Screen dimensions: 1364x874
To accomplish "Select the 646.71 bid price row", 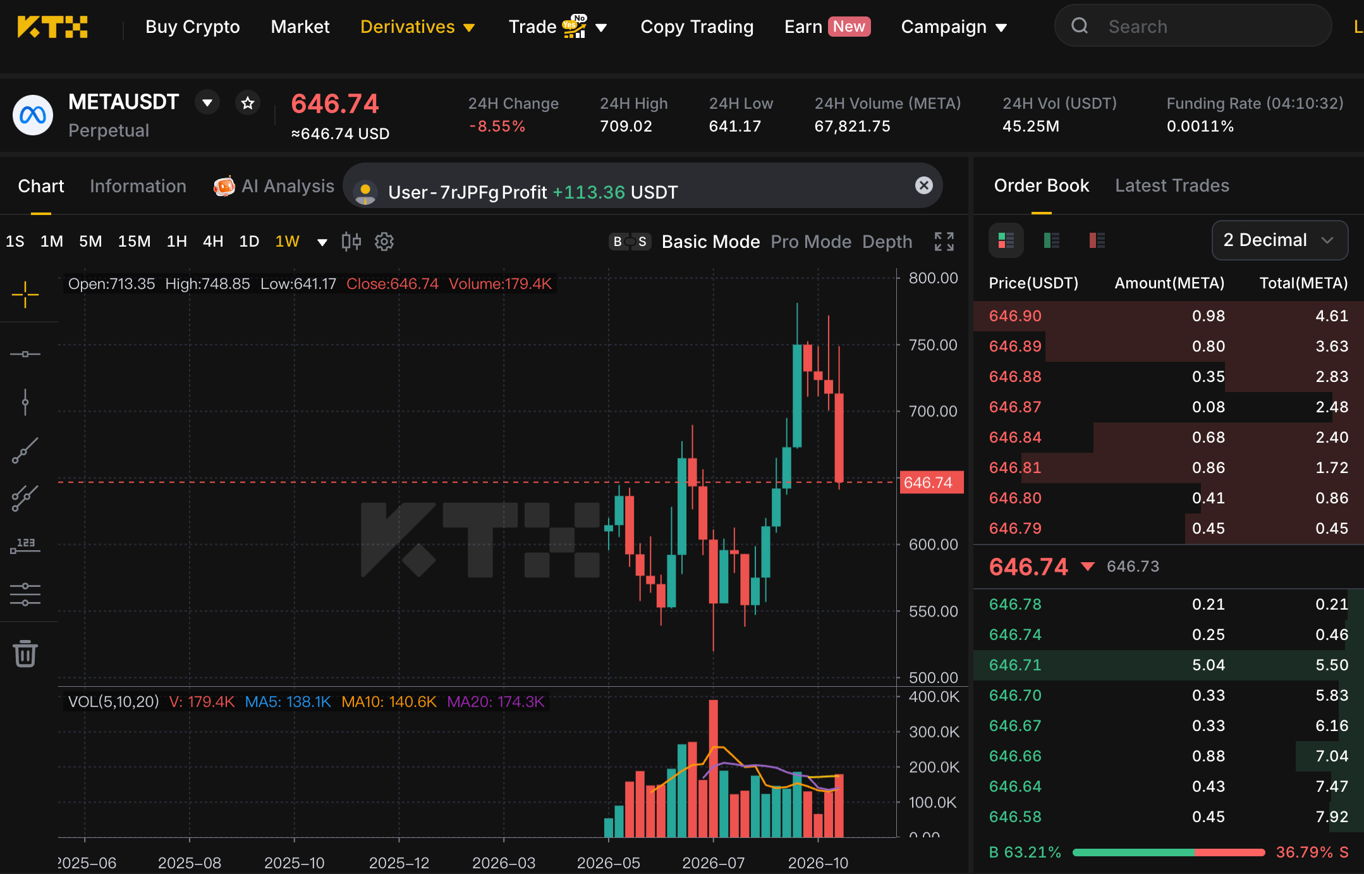I will click(x=1169, y=665).
